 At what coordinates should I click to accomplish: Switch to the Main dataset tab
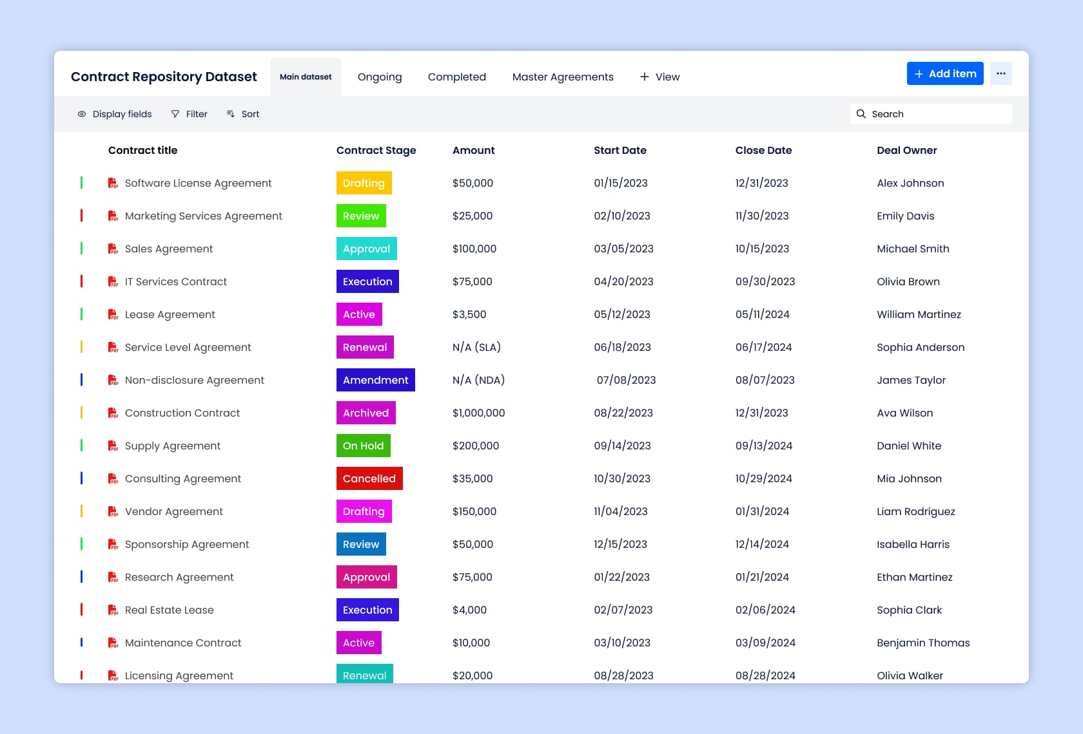[306, 77]
